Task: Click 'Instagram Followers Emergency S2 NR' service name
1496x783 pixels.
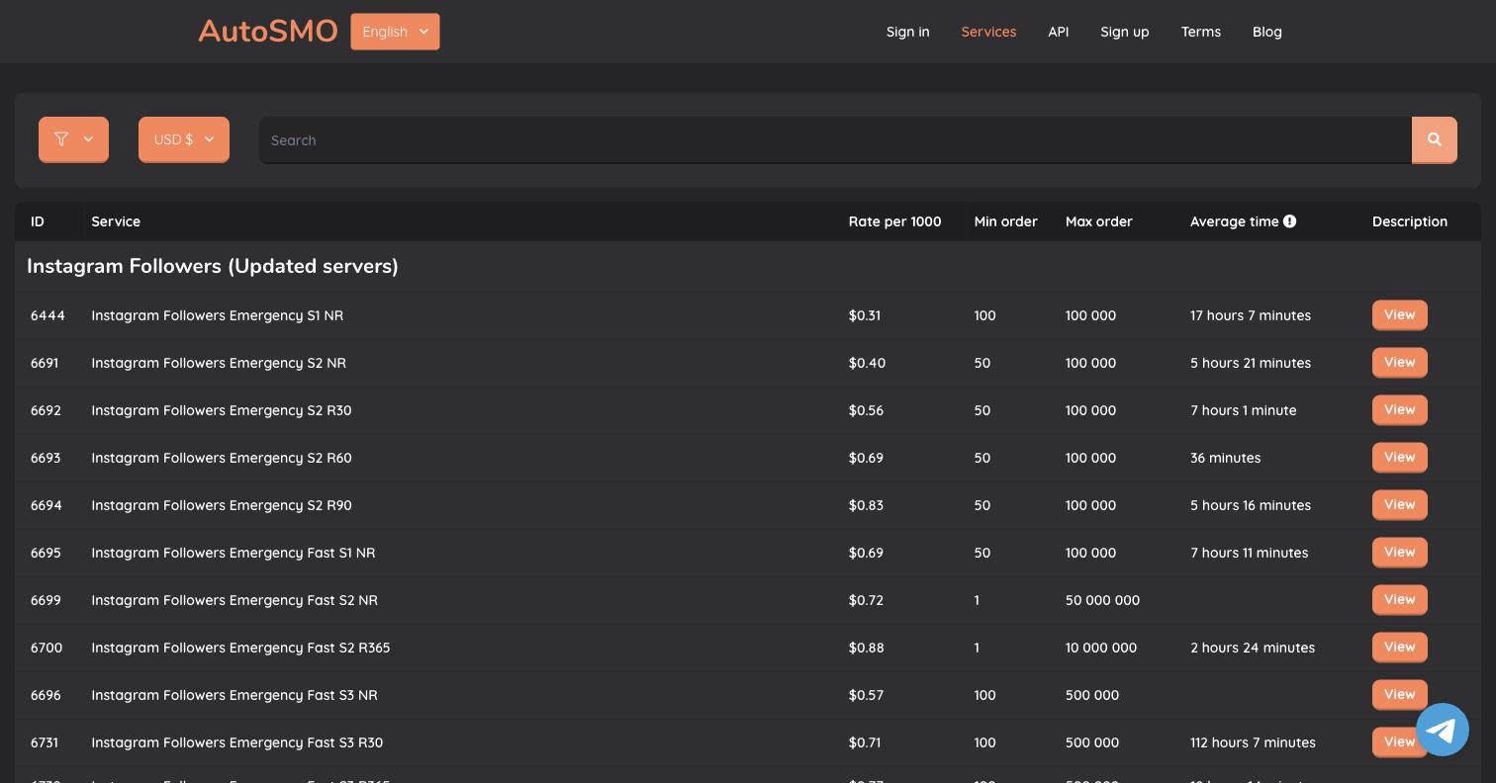Action: (x=219, y=363)
